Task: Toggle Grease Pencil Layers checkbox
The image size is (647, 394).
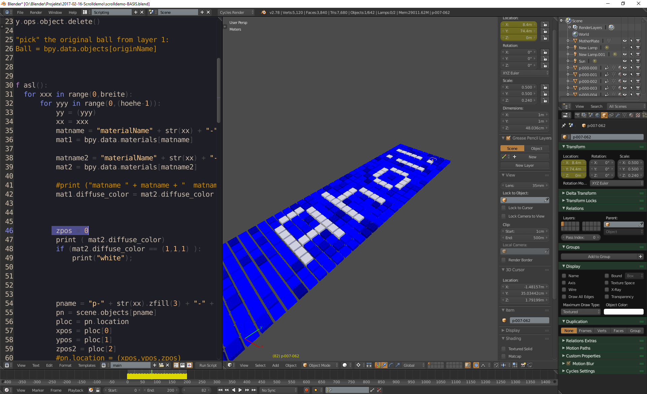Action: (509, 138)
